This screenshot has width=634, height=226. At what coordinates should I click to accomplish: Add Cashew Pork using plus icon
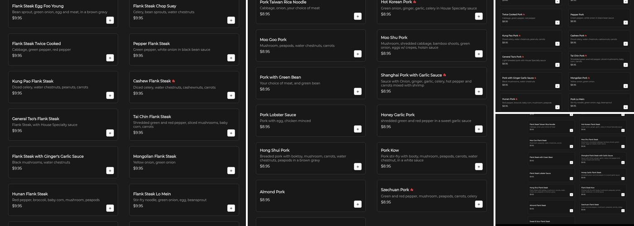[x=626, y=44]
